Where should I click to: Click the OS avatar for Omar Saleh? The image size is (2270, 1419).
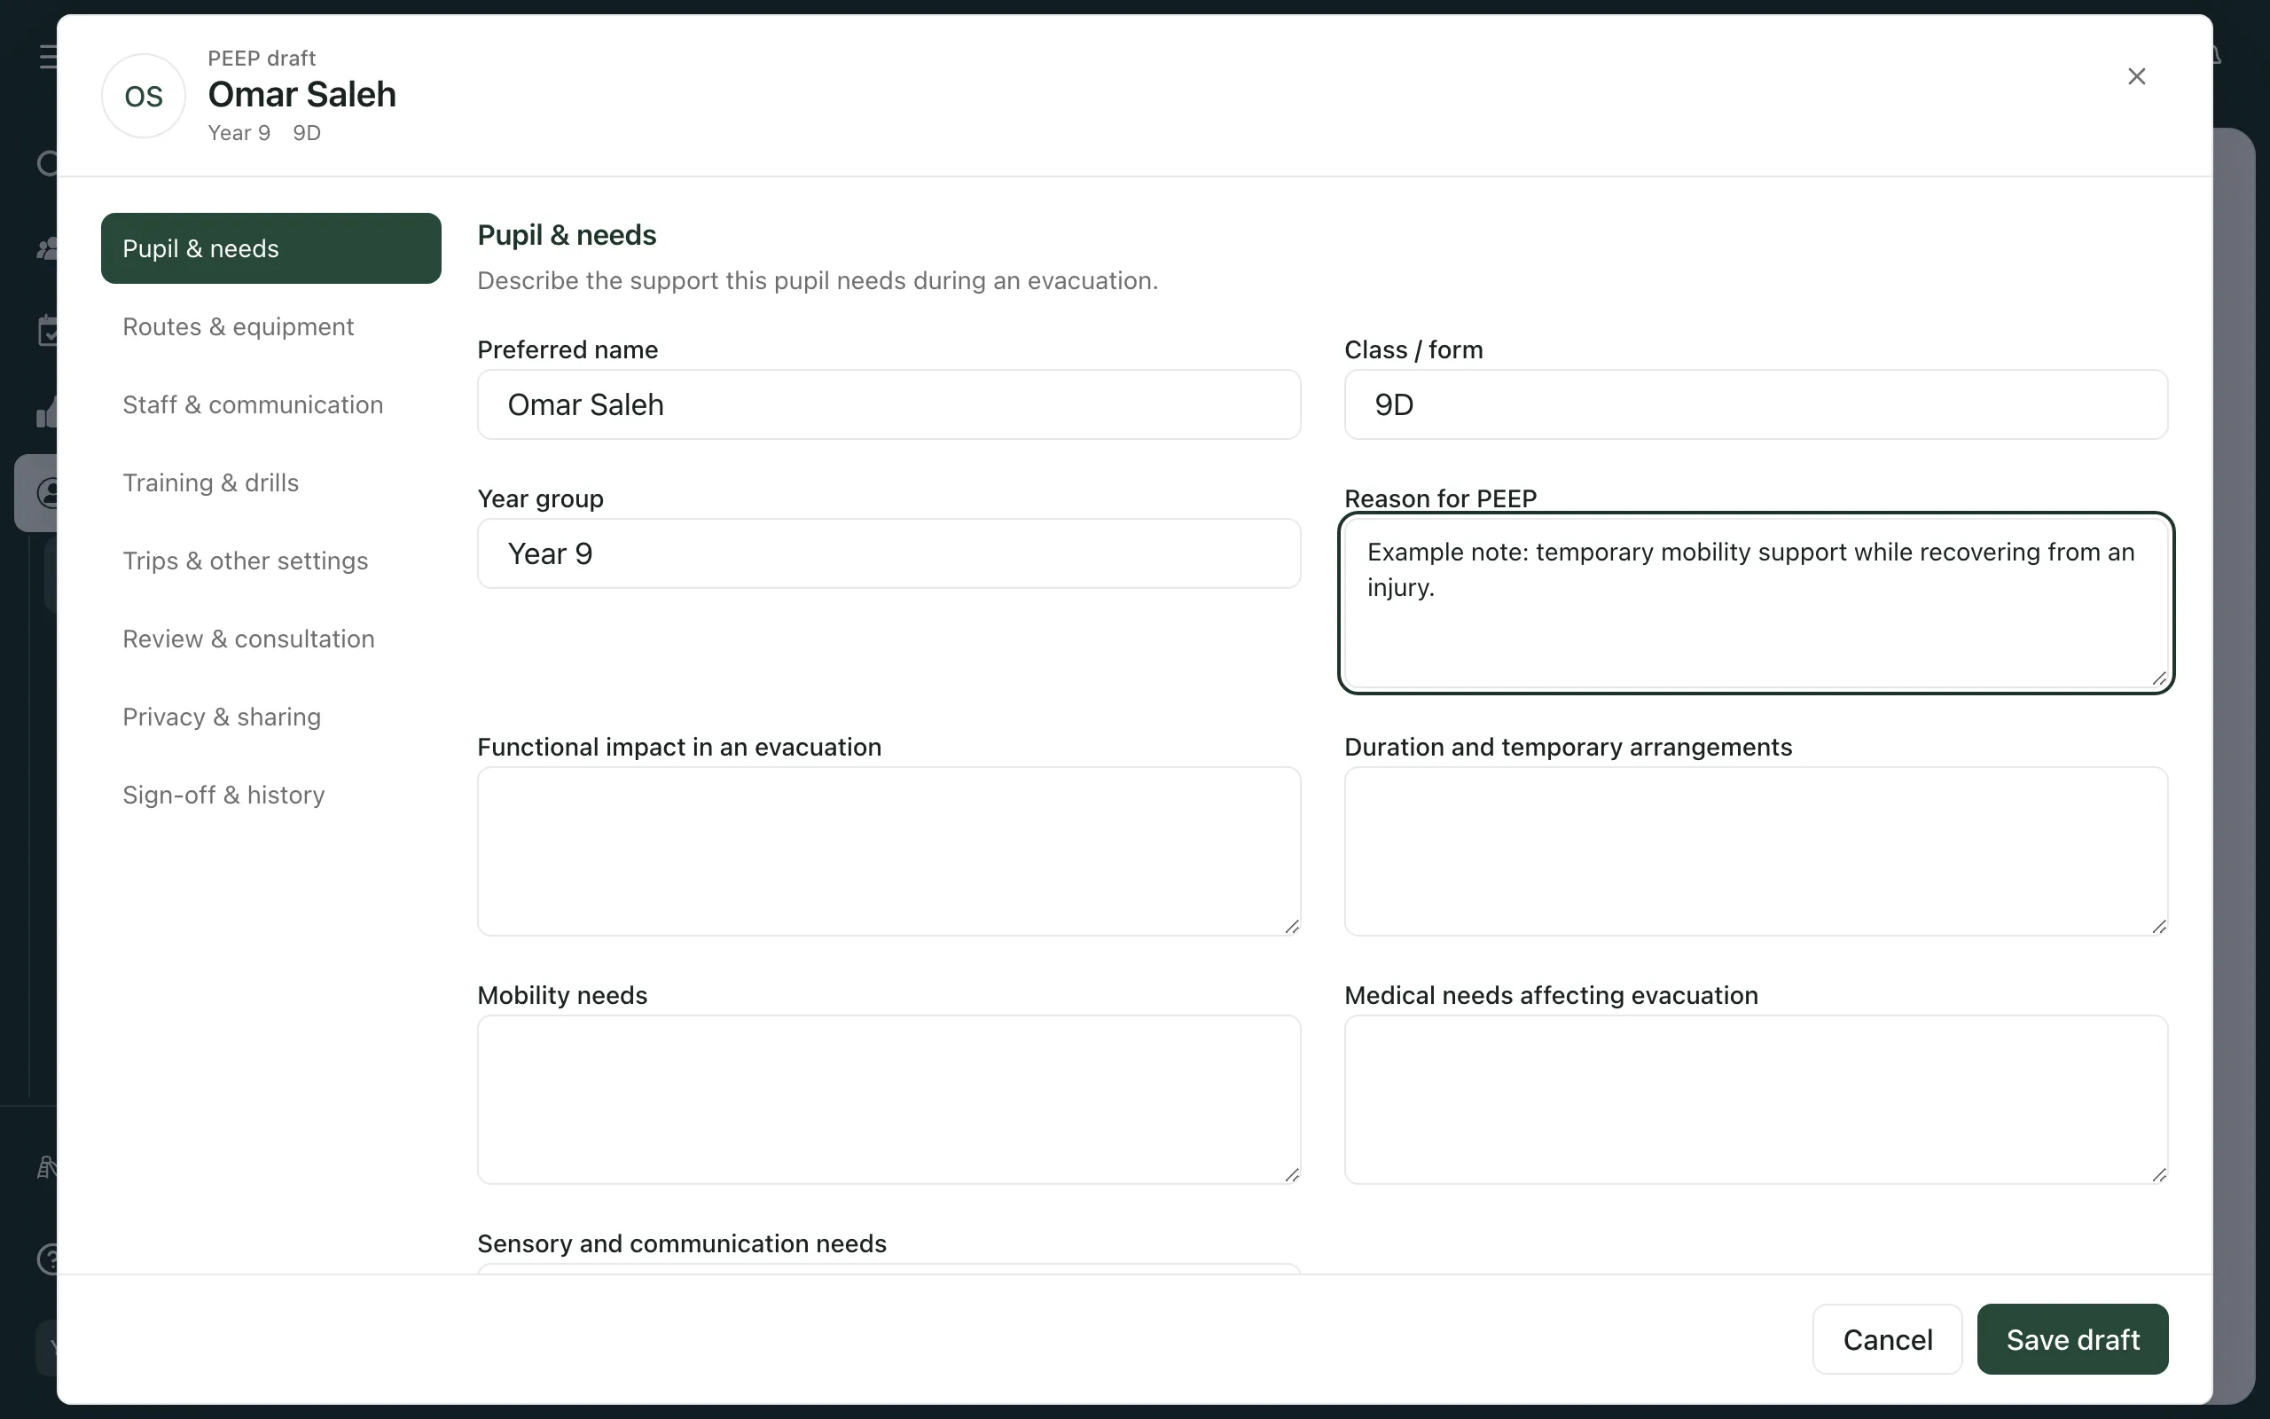coord(144,96)
